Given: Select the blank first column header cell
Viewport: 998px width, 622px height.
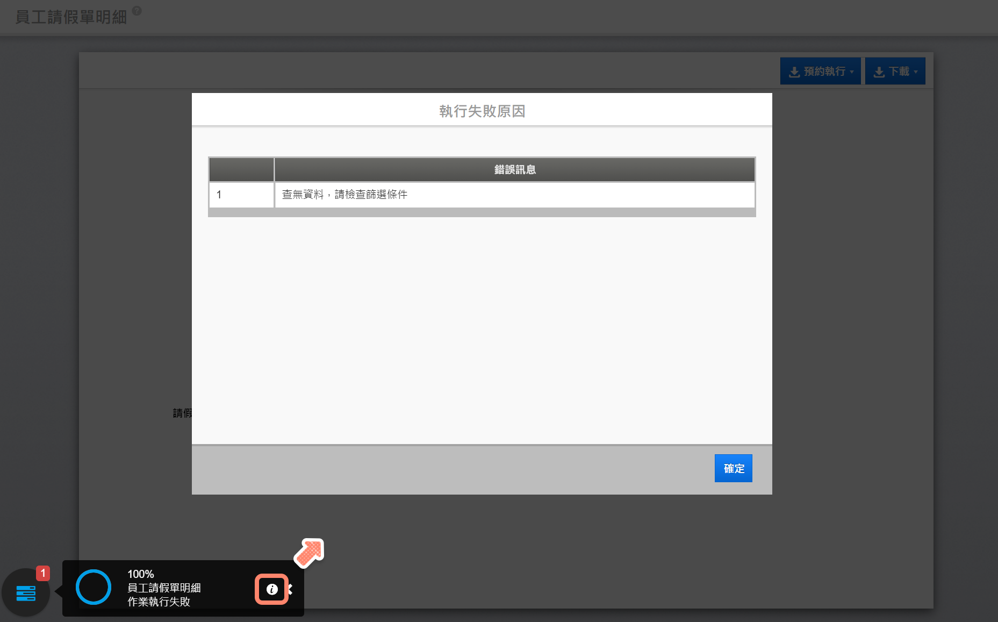Looking at the screenshot, I should point(241,170).
